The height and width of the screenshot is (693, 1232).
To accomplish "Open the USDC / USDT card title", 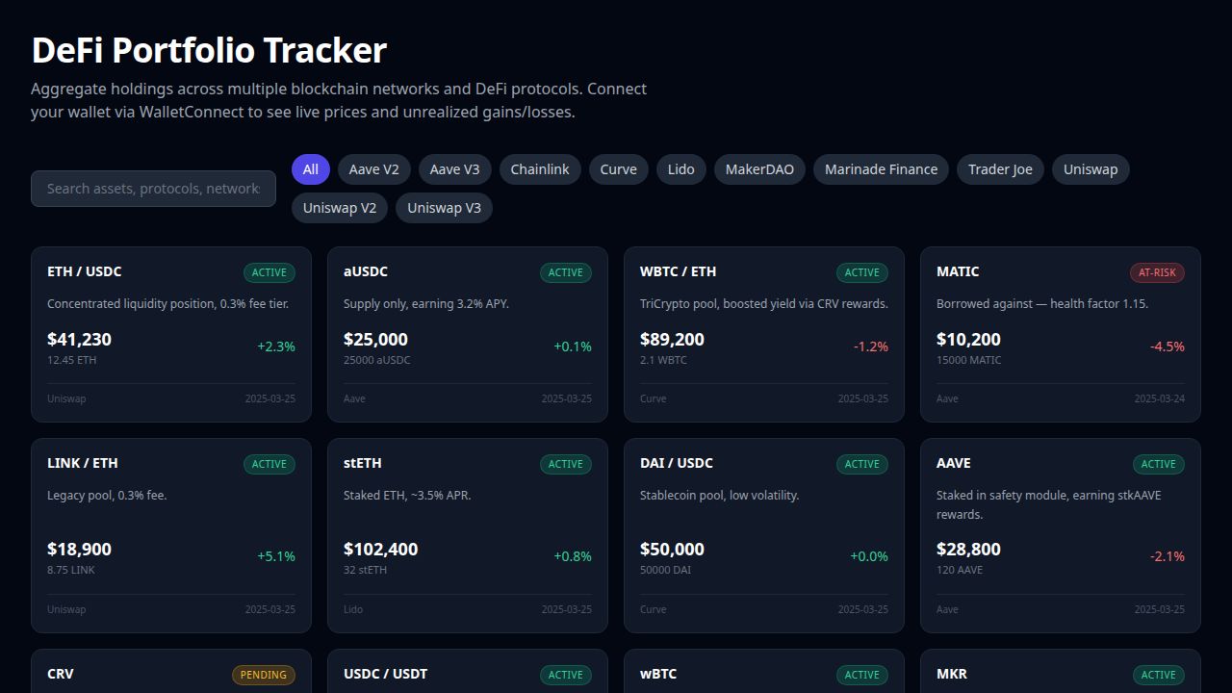I will click(x=385, y=674).
